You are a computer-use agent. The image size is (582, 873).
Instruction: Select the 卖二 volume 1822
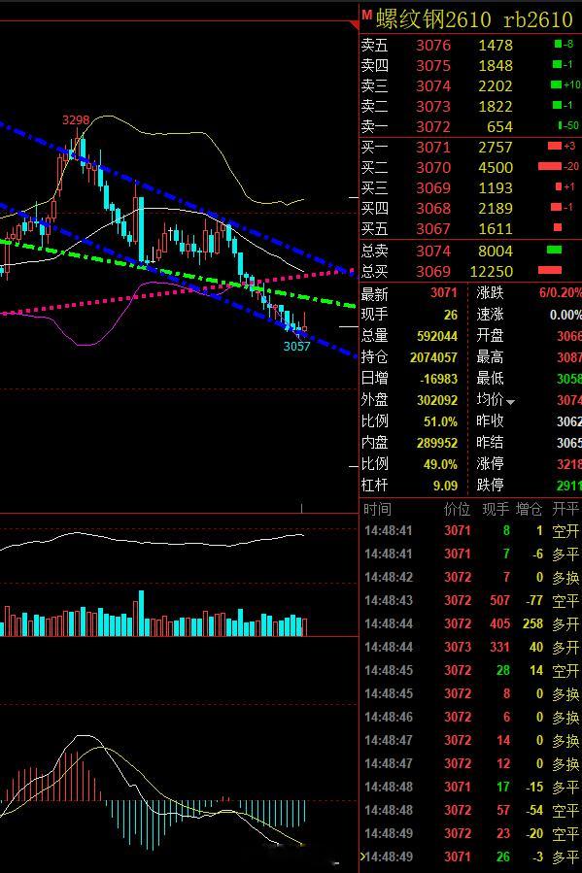[x=496, y=107]
